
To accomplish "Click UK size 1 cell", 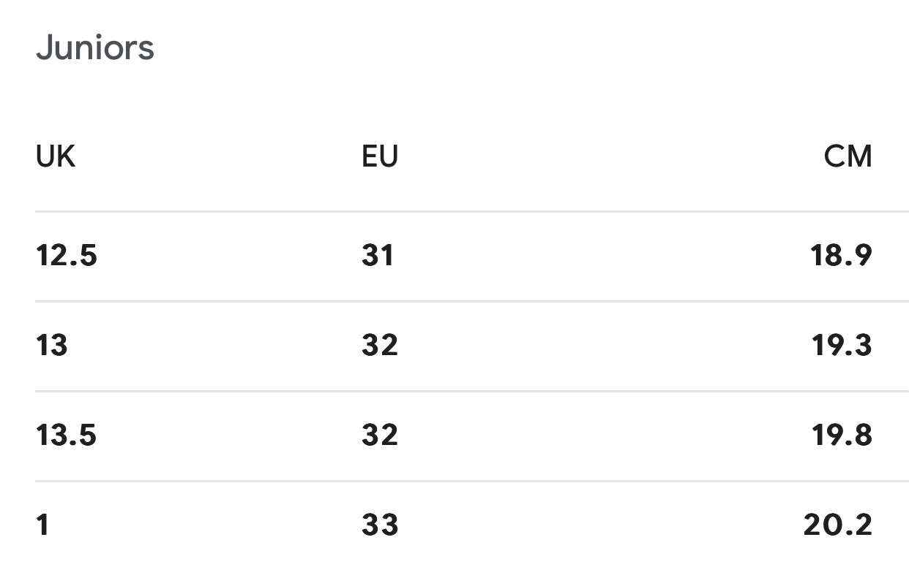I will click(x=43, y=525).
